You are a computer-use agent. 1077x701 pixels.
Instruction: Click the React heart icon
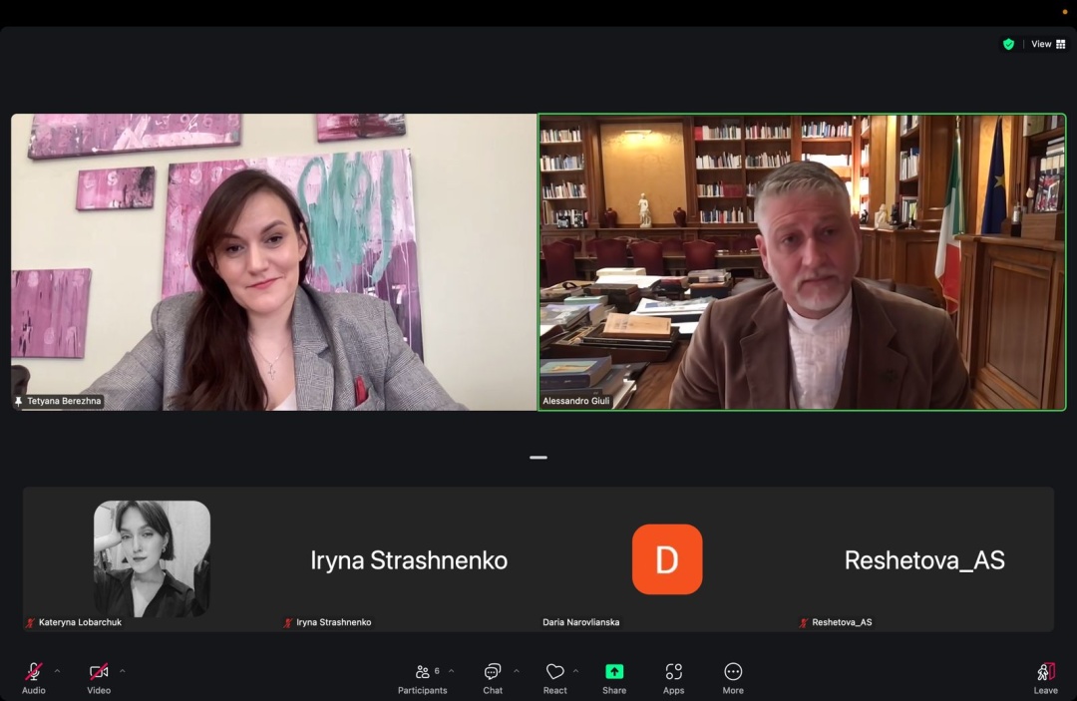554,672
